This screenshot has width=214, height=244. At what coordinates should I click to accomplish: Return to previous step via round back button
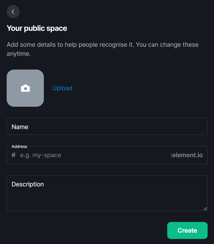tap(13, 11)
